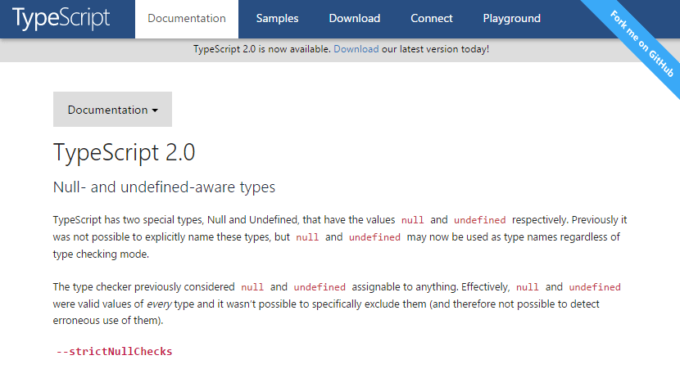680x378 pixels.
Task: Click the 'TypeScript 2.0 is now available' banner text
Action: click(x=261, y=49)
